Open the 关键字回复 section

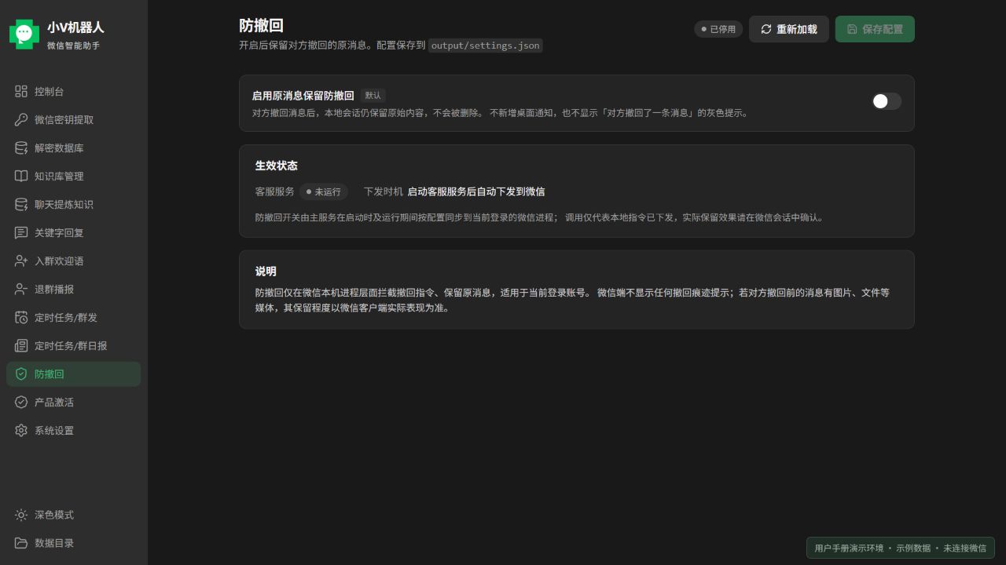click(73, 232)
